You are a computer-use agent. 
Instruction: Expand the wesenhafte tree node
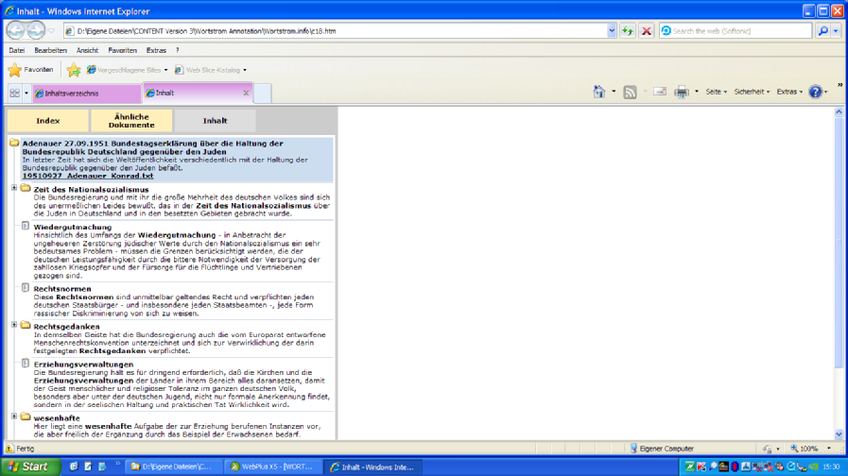(14, 416)
